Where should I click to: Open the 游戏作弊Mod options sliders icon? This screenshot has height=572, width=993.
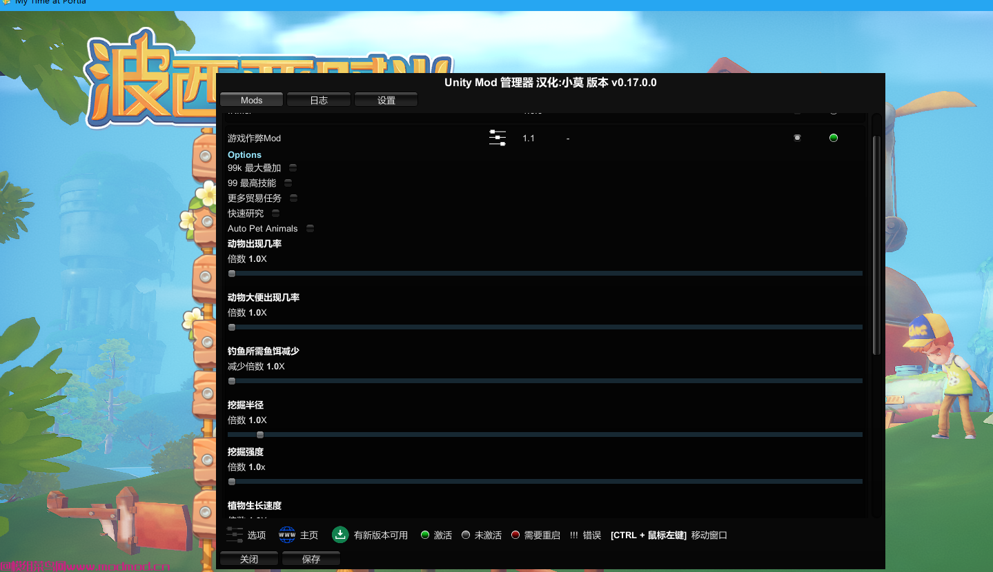coord(497,138)
